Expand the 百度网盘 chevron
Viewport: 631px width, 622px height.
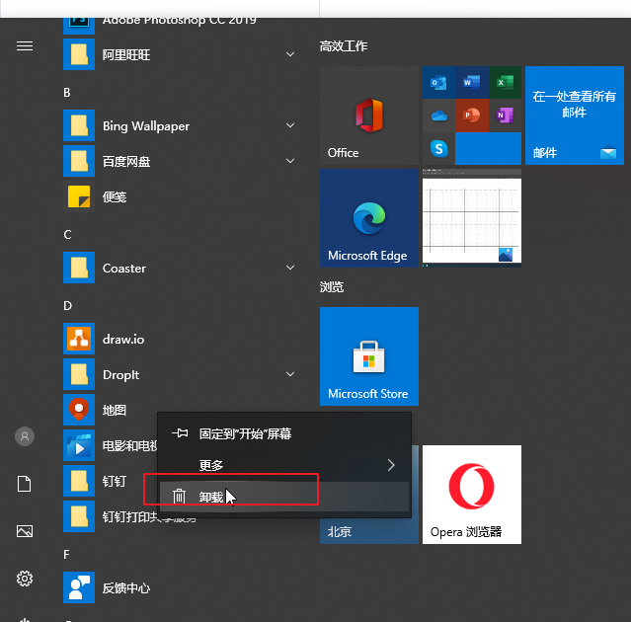tap(290, 161)
